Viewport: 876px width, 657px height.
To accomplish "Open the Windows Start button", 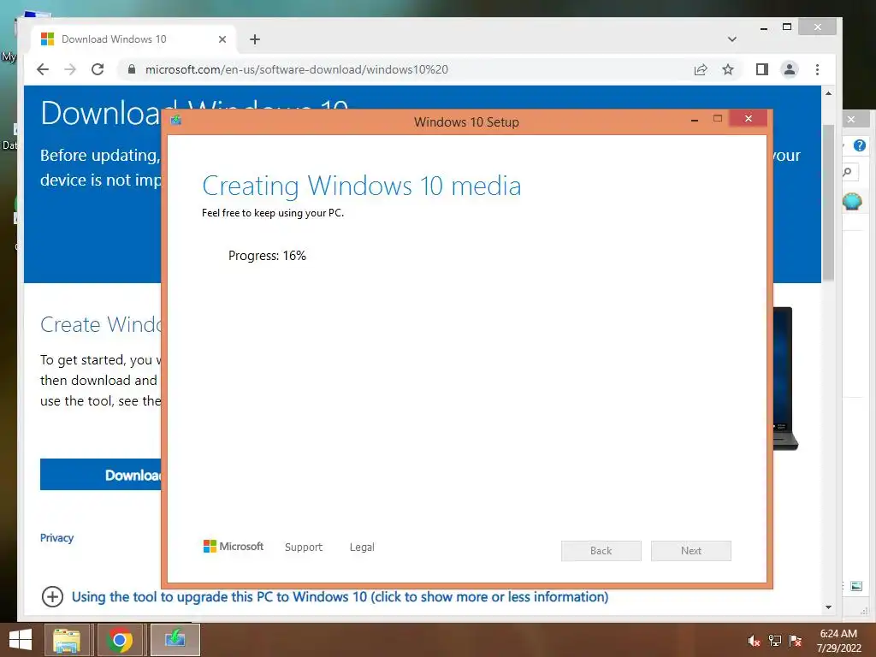I will tap(21, 640).
